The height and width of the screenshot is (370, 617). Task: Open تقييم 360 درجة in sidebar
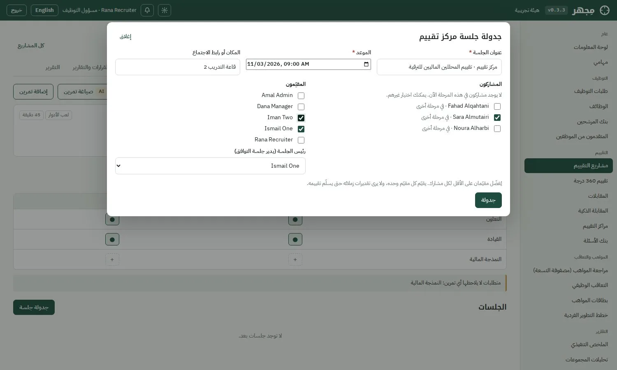click(x=568, y=181)
